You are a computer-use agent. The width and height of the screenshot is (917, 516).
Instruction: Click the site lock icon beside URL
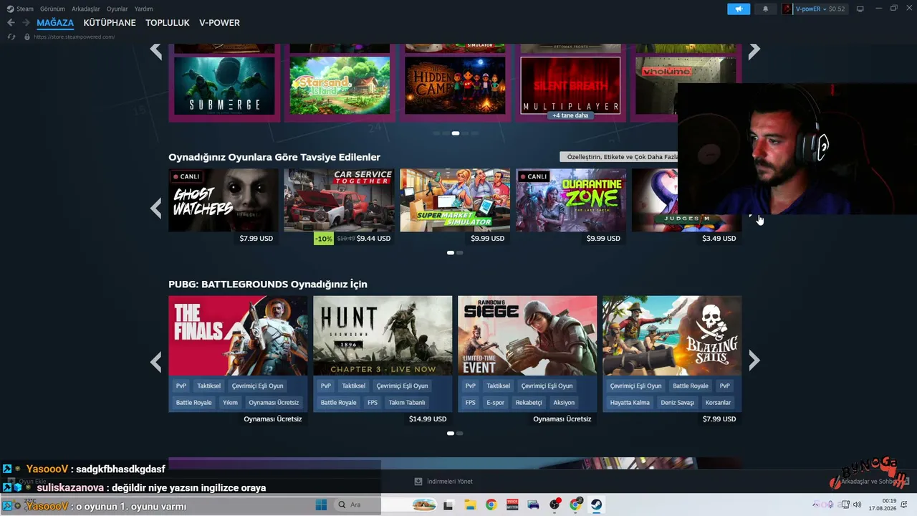[27, 37]
